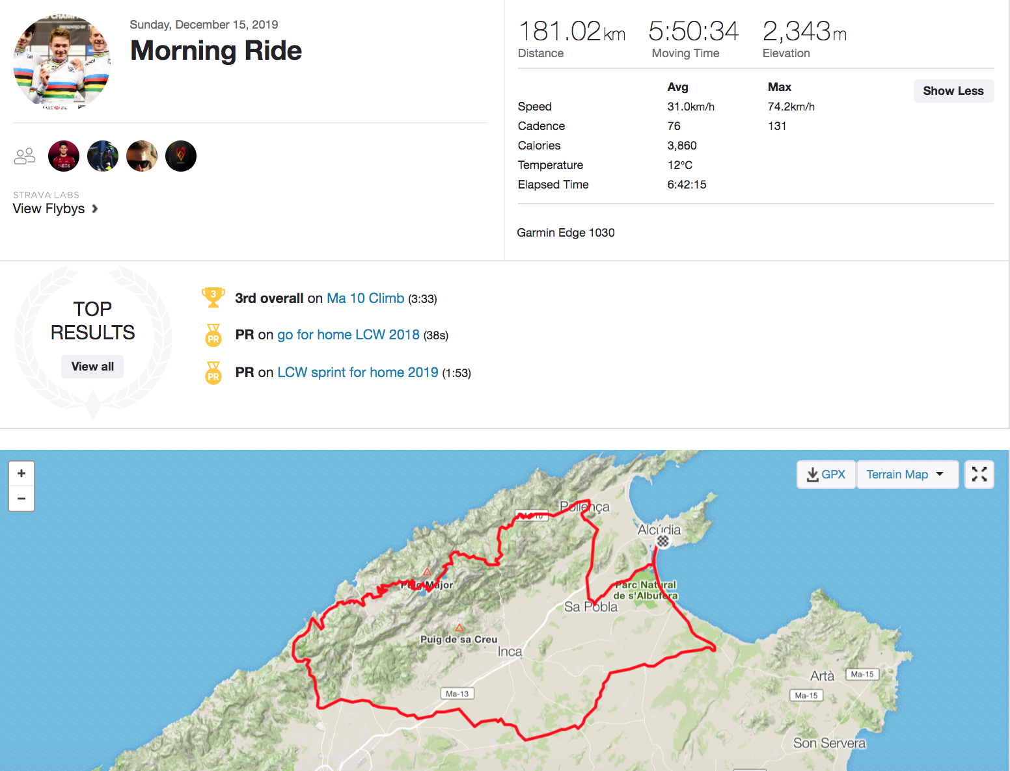
Task: View all top results
Action: [x=92, y=367]
